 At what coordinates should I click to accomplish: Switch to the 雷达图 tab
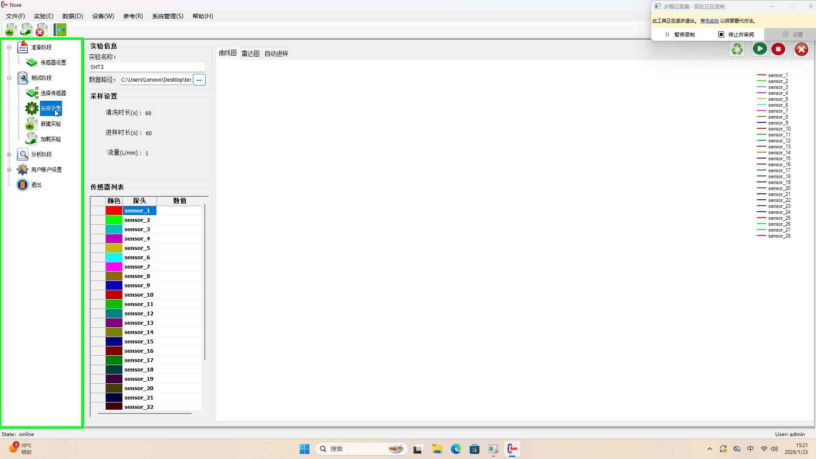pos(250,54)
